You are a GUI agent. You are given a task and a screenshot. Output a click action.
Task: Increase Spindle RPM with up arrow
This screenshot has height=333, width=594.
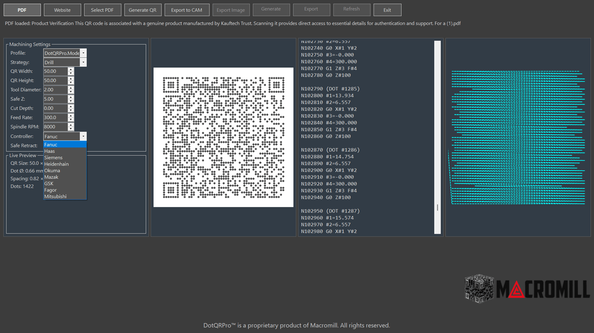click(x=71, y=125)
